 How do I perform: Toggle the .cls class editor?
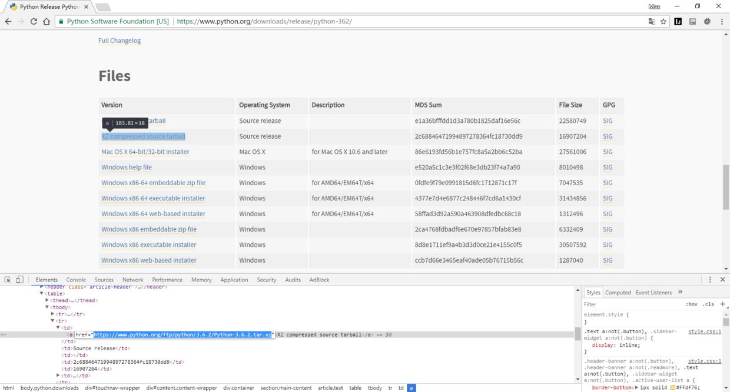[x=708, y=304]
